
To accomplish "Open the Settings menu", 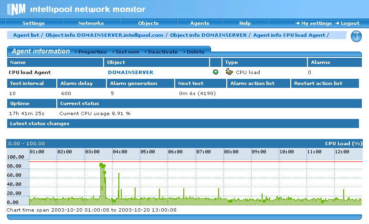I will pos(33,23).
